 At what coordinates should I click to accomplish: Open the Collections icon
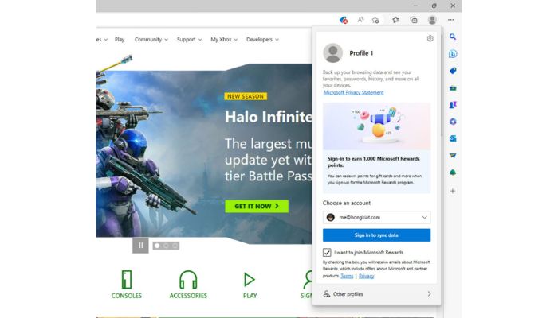coord(414,20)
